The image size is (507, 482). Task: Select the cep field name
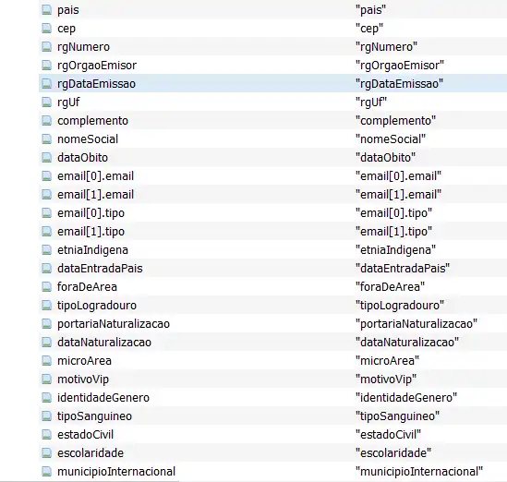point(66,29)
